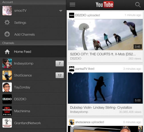Click title 'Dubstep Violin- Lindsey Stirling- Crystallize'
This screenshot has height=132, width=144.
point(101,108)
